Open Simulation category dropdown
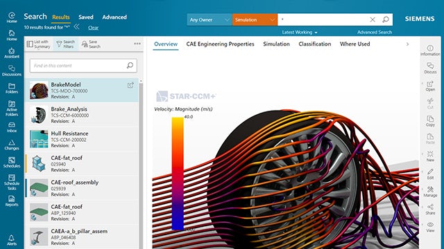The height and width of the screenshot is (249, 444). pos(255,20)
